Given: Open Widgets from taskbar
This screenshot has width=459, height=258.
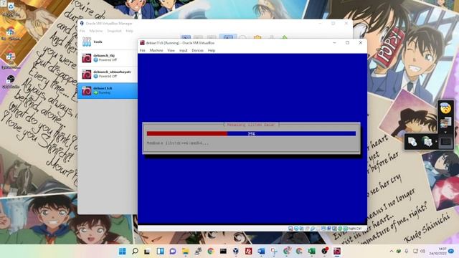Looking at the screenshot, I should pyautogui.click(x=160, y=251).
